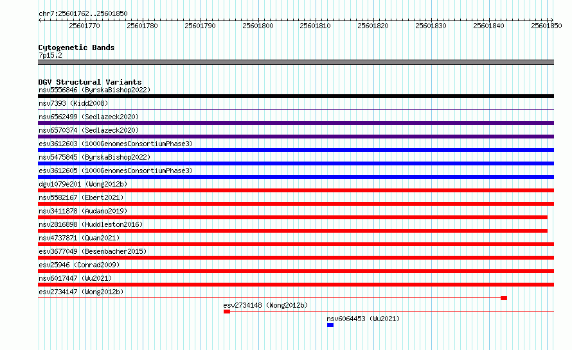
Task: Select the red esv25946 variant bar
Action: click(296, 271)
